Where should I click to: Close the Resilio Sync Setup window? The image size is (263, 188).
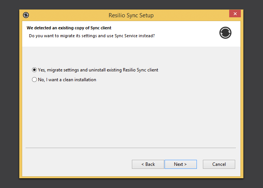(235, 14)
